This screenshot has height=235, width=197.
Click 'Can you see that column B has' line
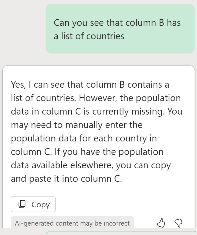(x=117, y=23)
